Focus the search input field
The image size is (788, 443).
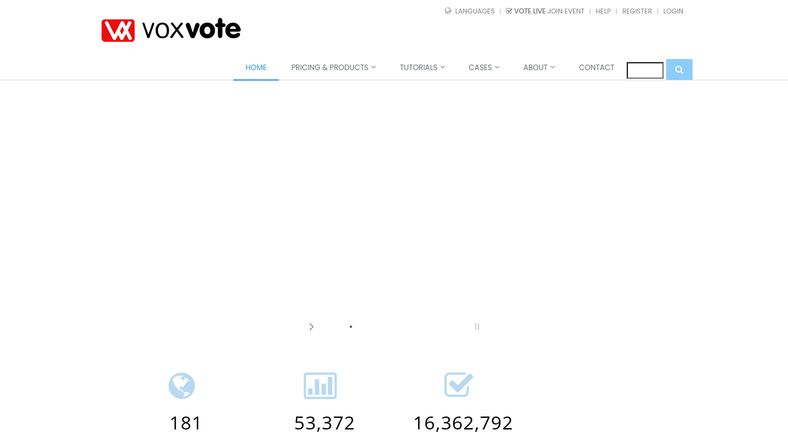tap(645, 71)
